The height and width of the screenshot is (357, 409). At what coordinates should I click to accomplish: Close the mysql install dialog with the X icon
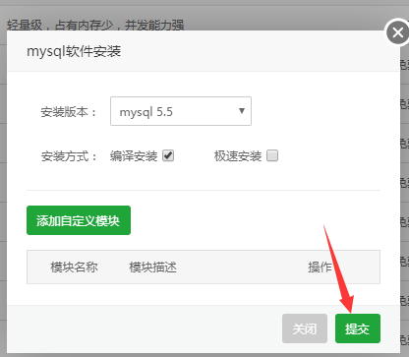[x=397, y=32]
